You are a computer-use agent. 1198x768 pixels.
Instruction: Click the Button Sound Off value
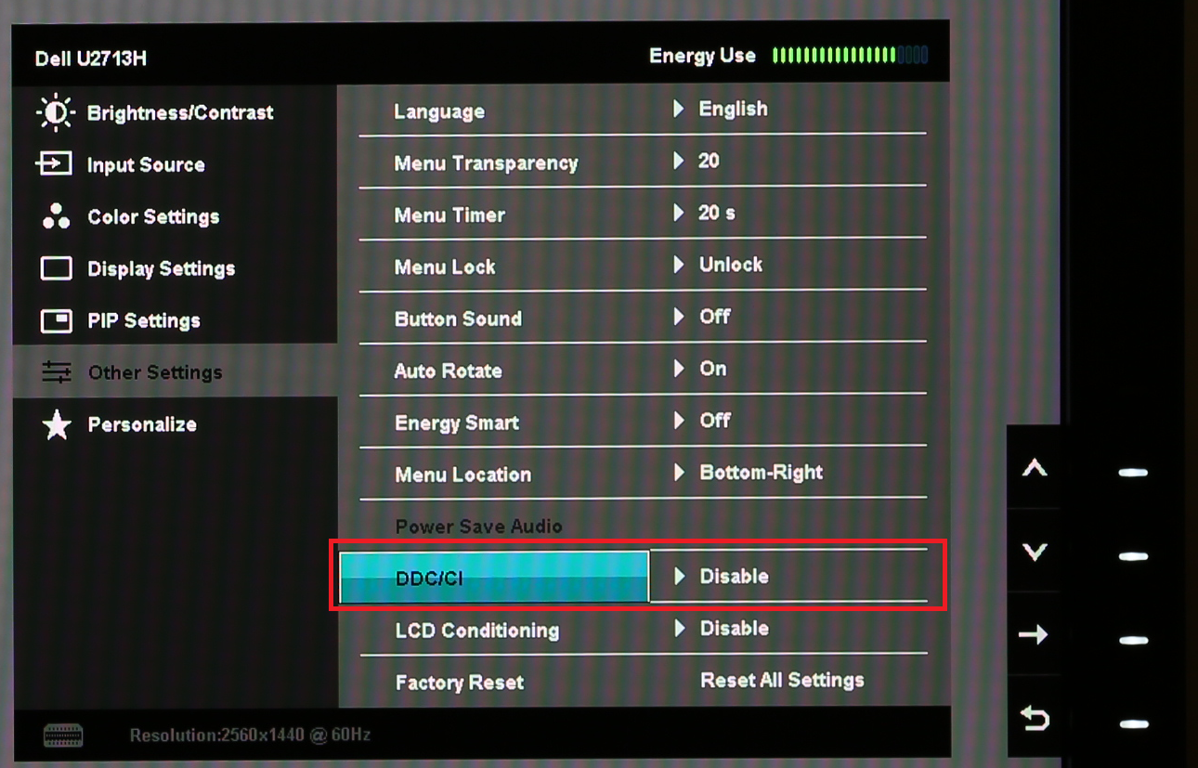(715, 317)
